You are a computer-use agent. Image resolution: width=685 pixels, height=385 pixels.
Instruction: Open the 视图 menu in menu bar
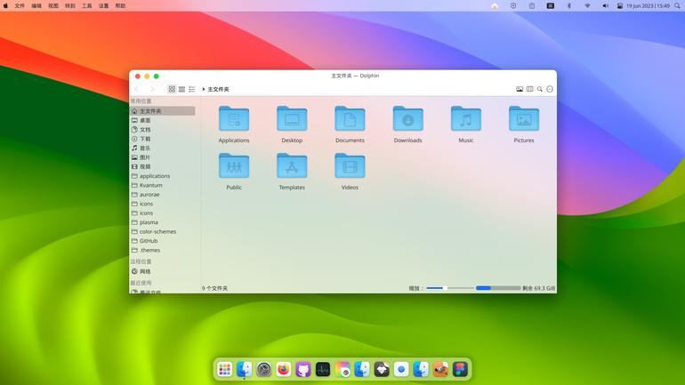53,5
